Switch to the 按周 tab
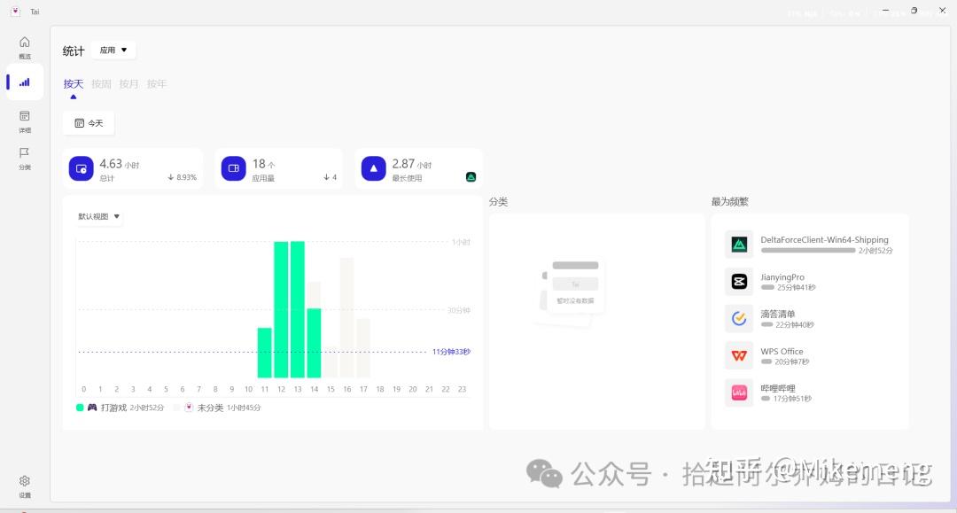957x513 pixels. pyautogui.click(x=101, y=84)
